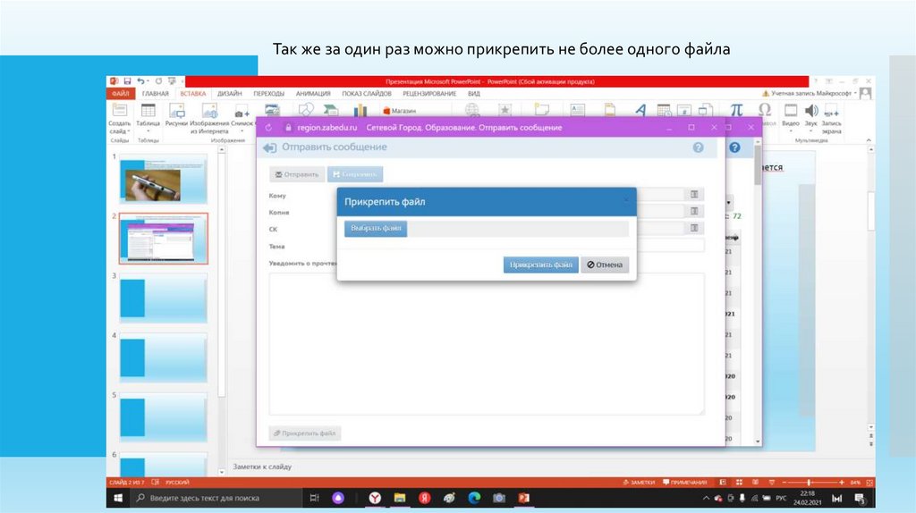Click the Undo arrow in PowerPoint title bar
The height and width of the screenshot is (513, 916).
(x=140, y=81)
